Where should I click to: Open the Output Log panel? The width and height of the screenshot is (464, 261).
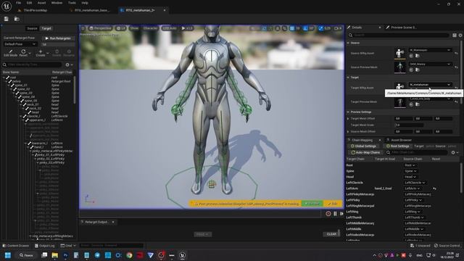[x=45, y=246]
